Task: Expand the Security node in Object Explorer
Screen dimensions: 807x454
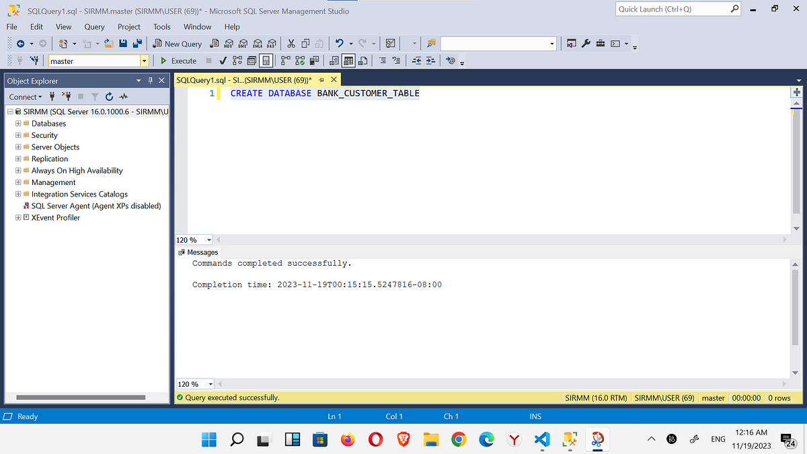Action: click(18, 135)
